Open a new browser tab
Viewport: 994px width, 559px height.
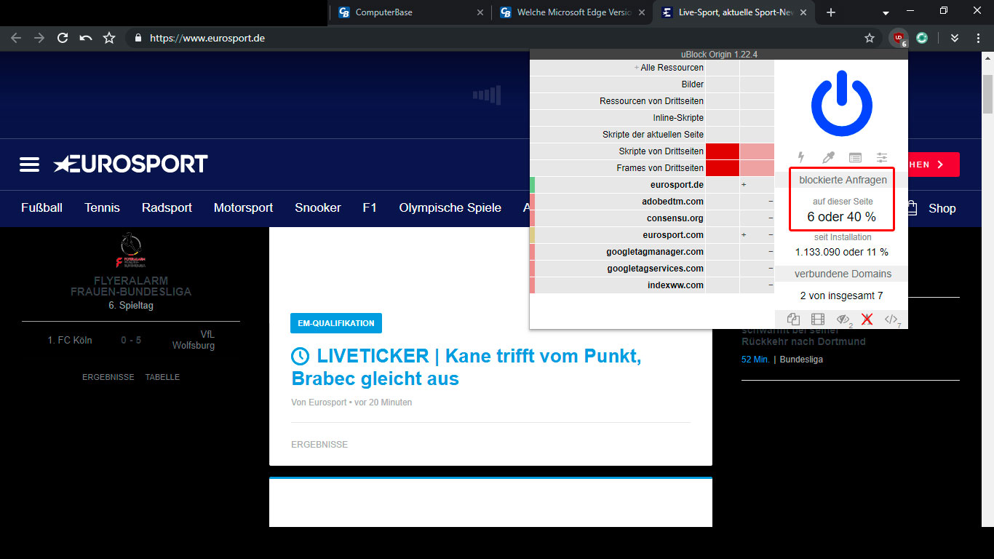(x=831, y=12)
